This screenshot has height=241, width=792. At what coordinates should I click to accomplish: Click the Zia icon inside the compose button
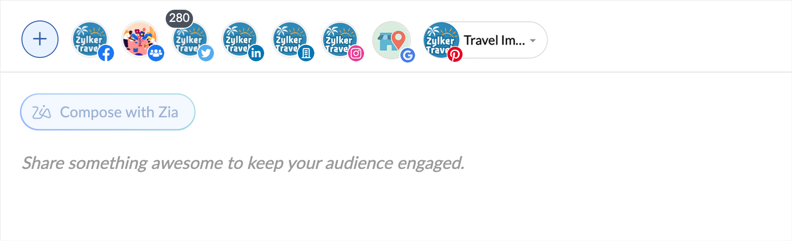pyautogui.click(x=41, y=112)
